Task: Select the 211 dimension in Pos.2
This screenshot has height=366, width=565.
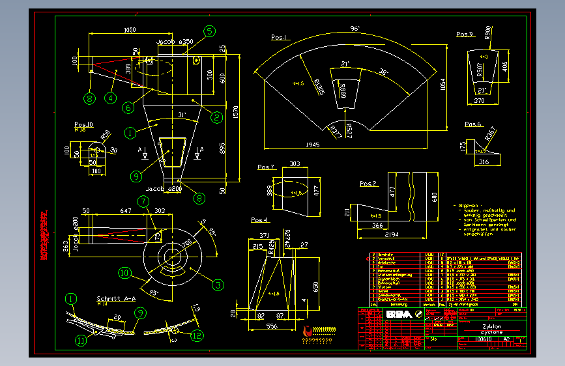Action: pyautogui.click(x=347, y=212)
